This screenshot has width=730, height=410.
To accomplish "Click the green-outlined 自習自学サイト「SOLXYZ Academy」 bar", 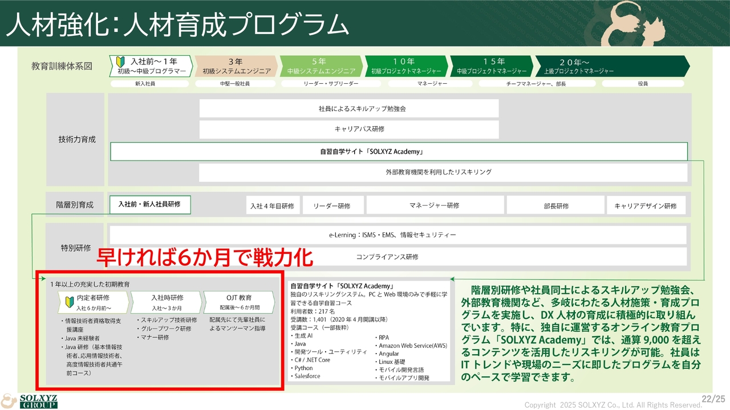I will click(x=399, y=152).
